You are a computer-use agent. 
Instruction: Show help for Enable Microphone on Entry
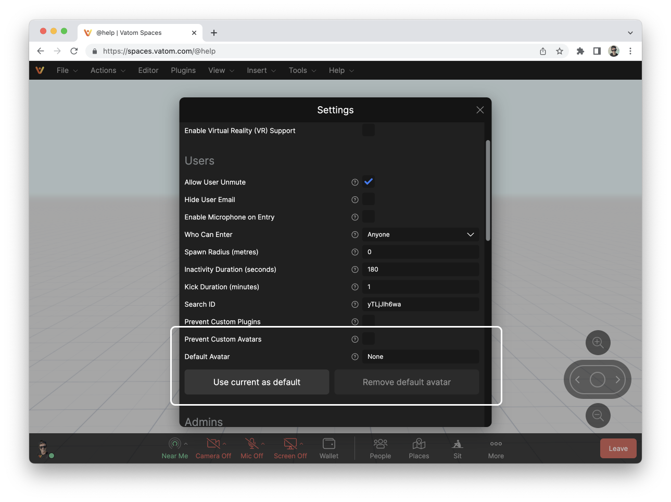click(x=355, y=217)
